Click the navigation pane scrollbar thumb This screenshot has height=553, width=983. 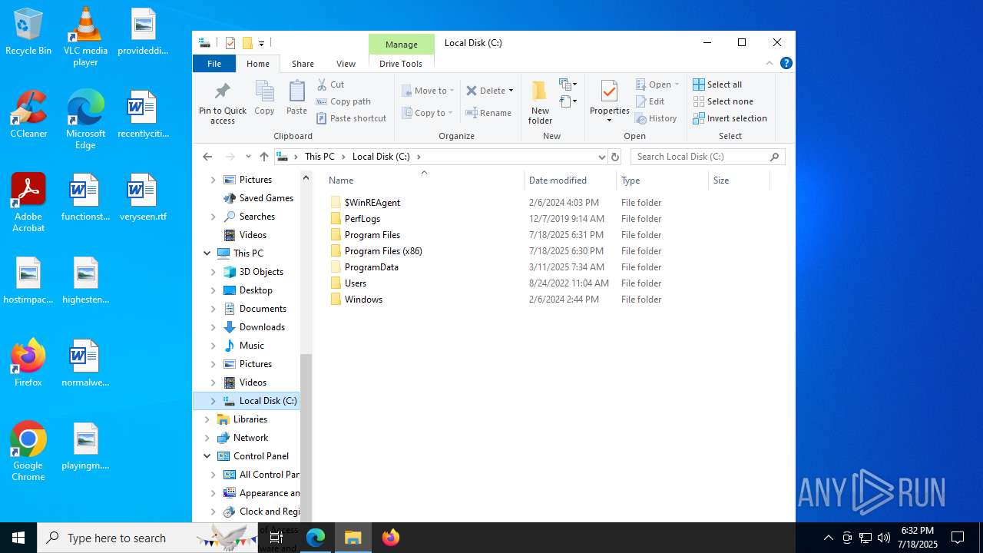click(306, 438)
